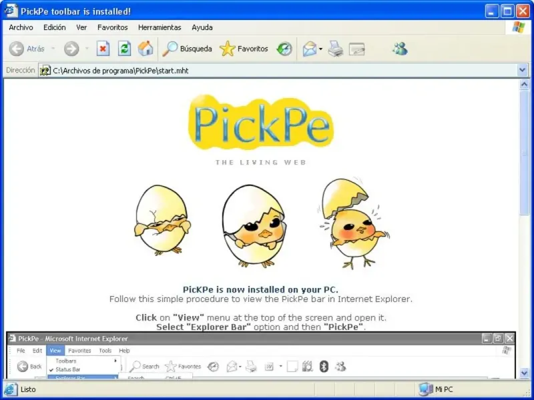Stop page loading with the red X icon
Image resolution: width=534 pixels, height=400 pixels.
tap(103, 49)
